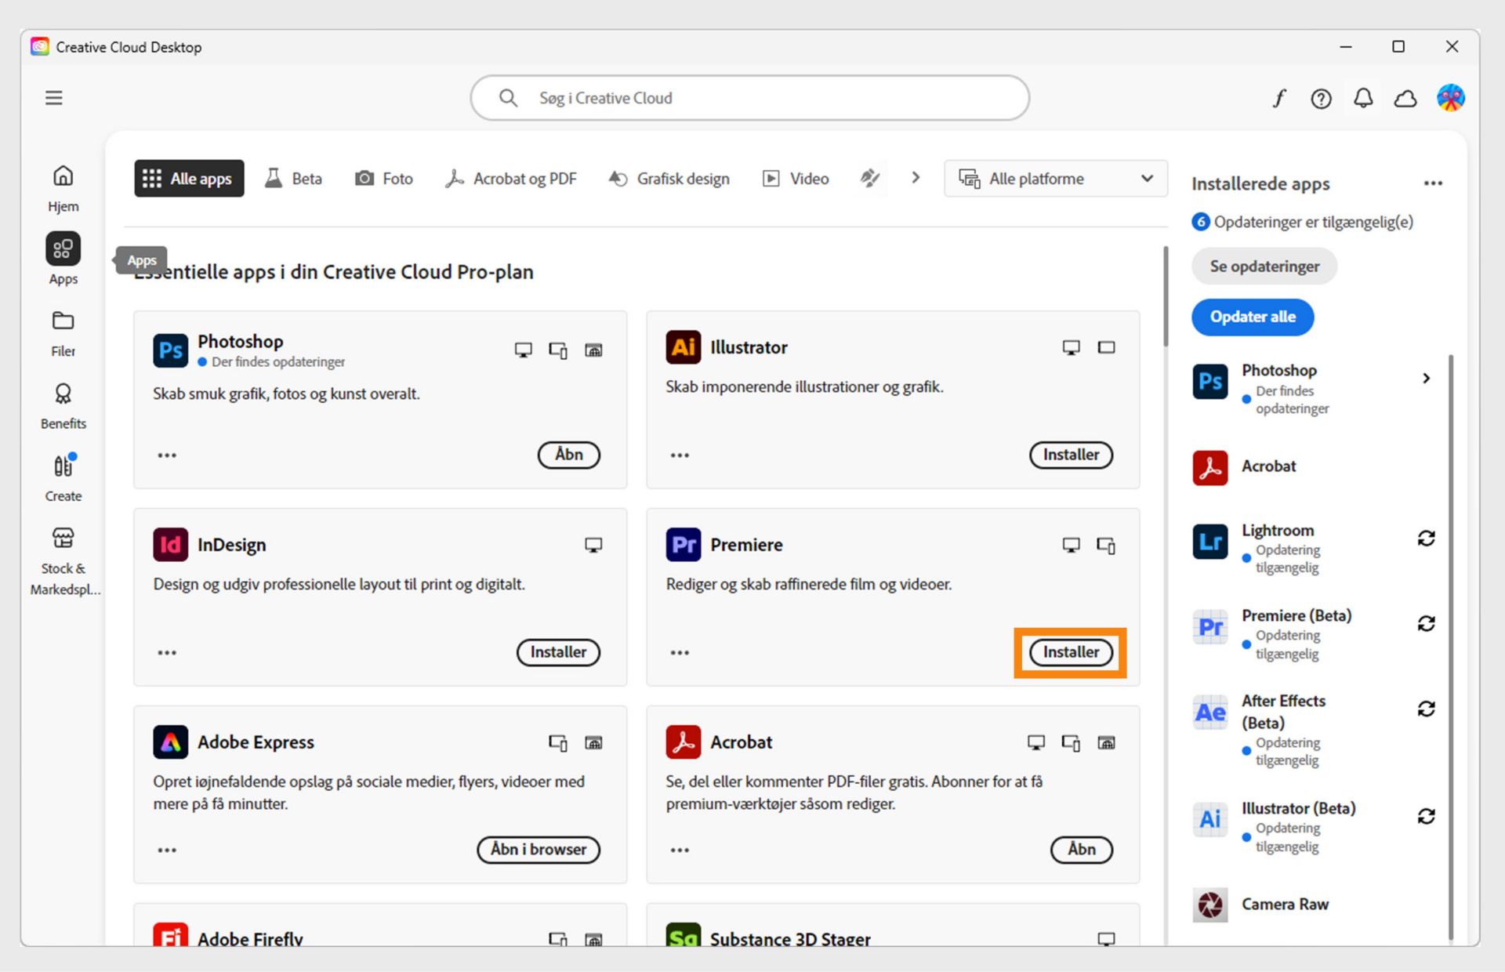Screen dimensions: 1505x972
Task: Switch to the Video tab
Action: click(x=796, y=179)
